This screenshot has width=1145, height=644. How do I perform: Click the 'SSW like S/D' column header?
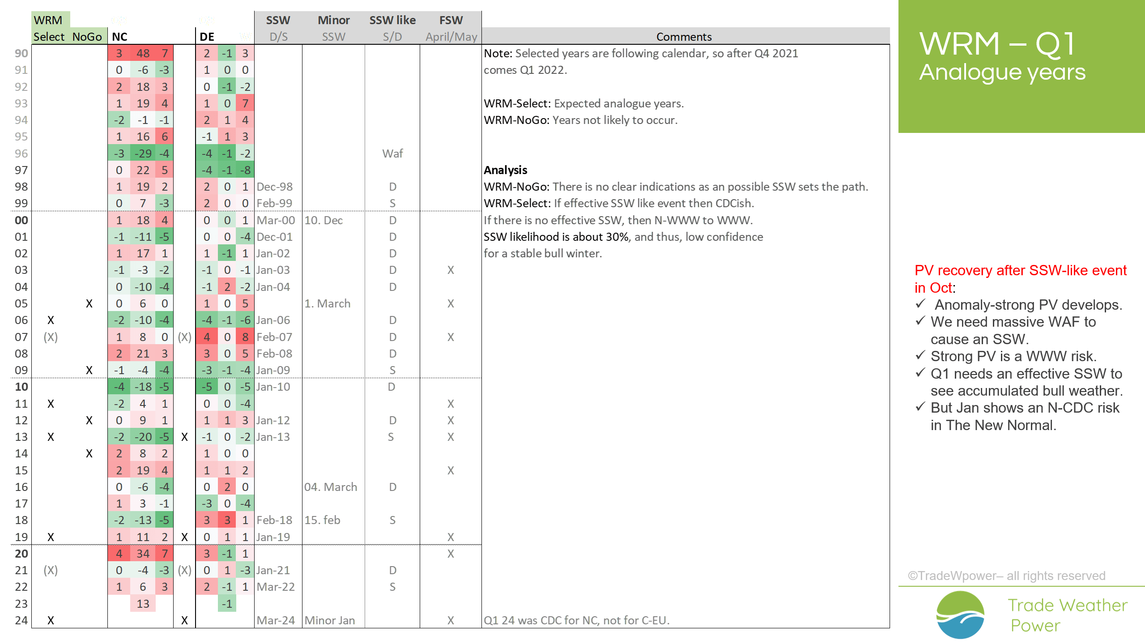click(392, 28)
